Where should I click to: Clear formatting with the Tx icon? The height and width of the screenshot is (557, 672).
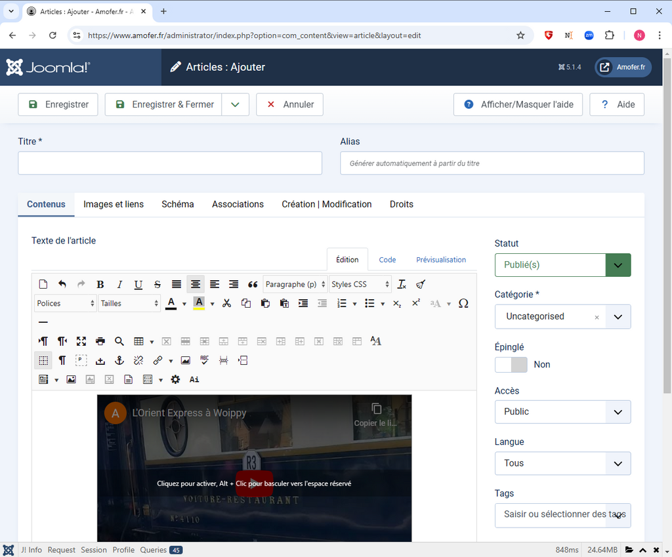pos(402,284)
